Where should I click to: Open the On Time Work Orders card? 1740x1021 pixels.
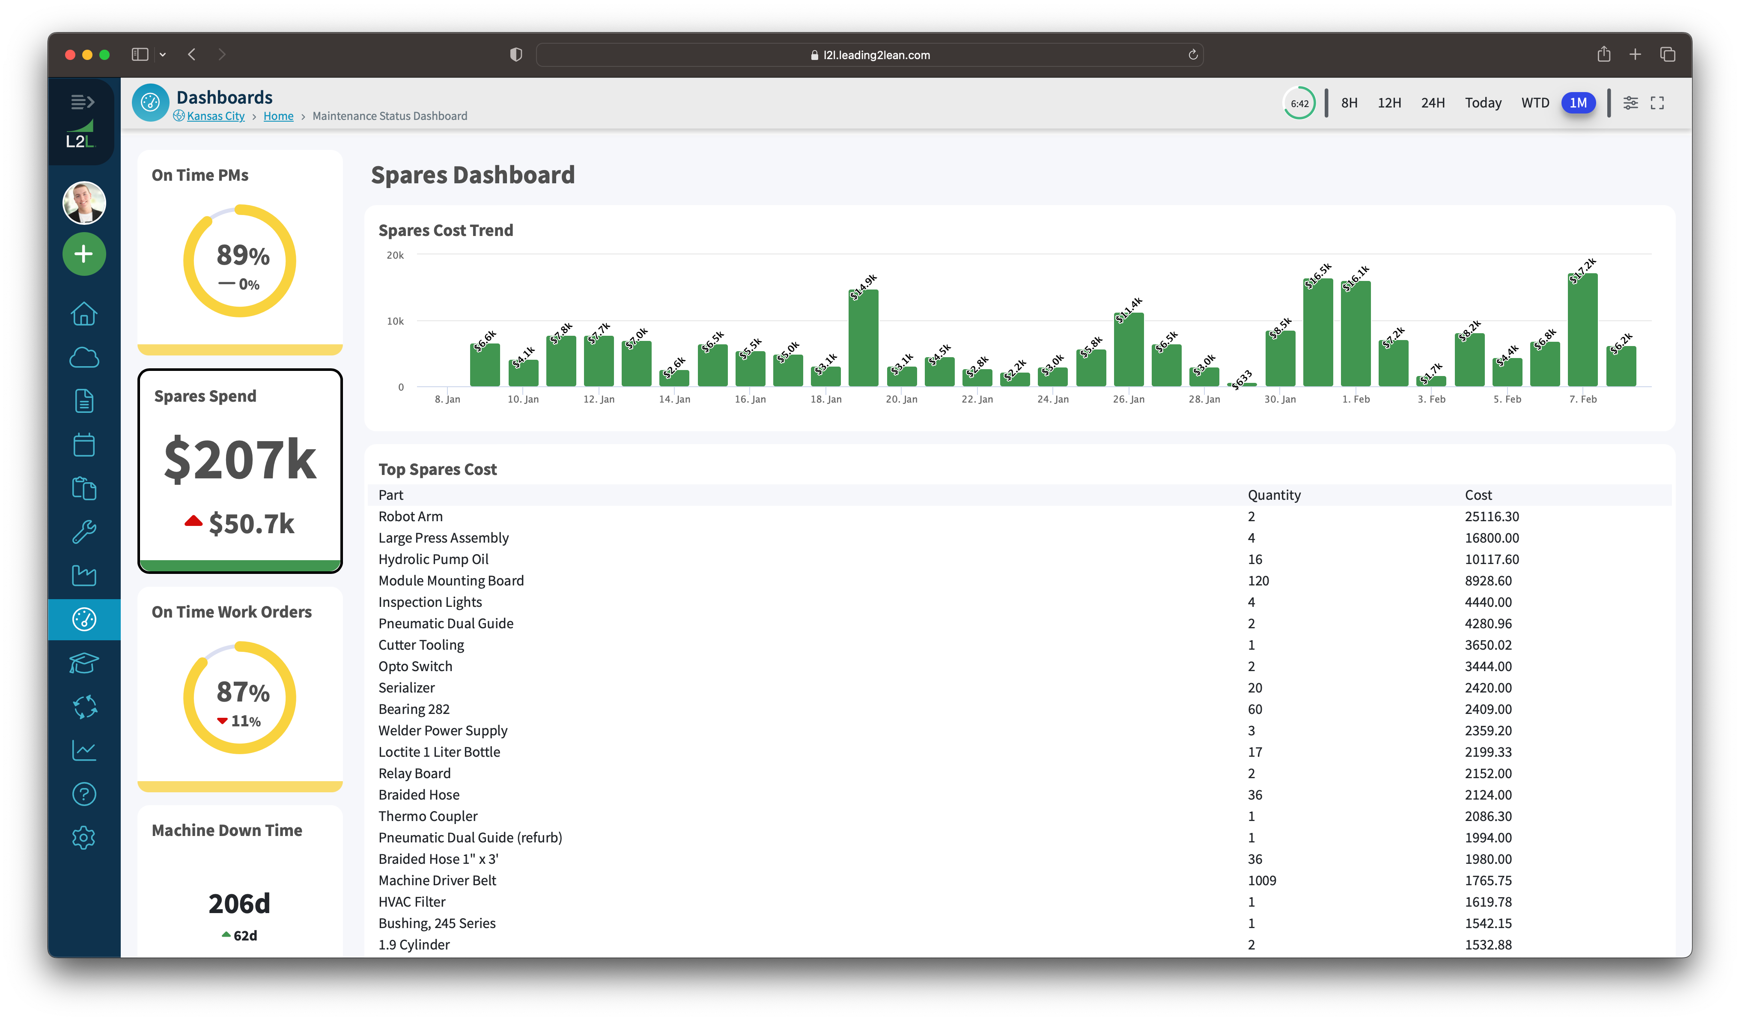pos(240,690)
